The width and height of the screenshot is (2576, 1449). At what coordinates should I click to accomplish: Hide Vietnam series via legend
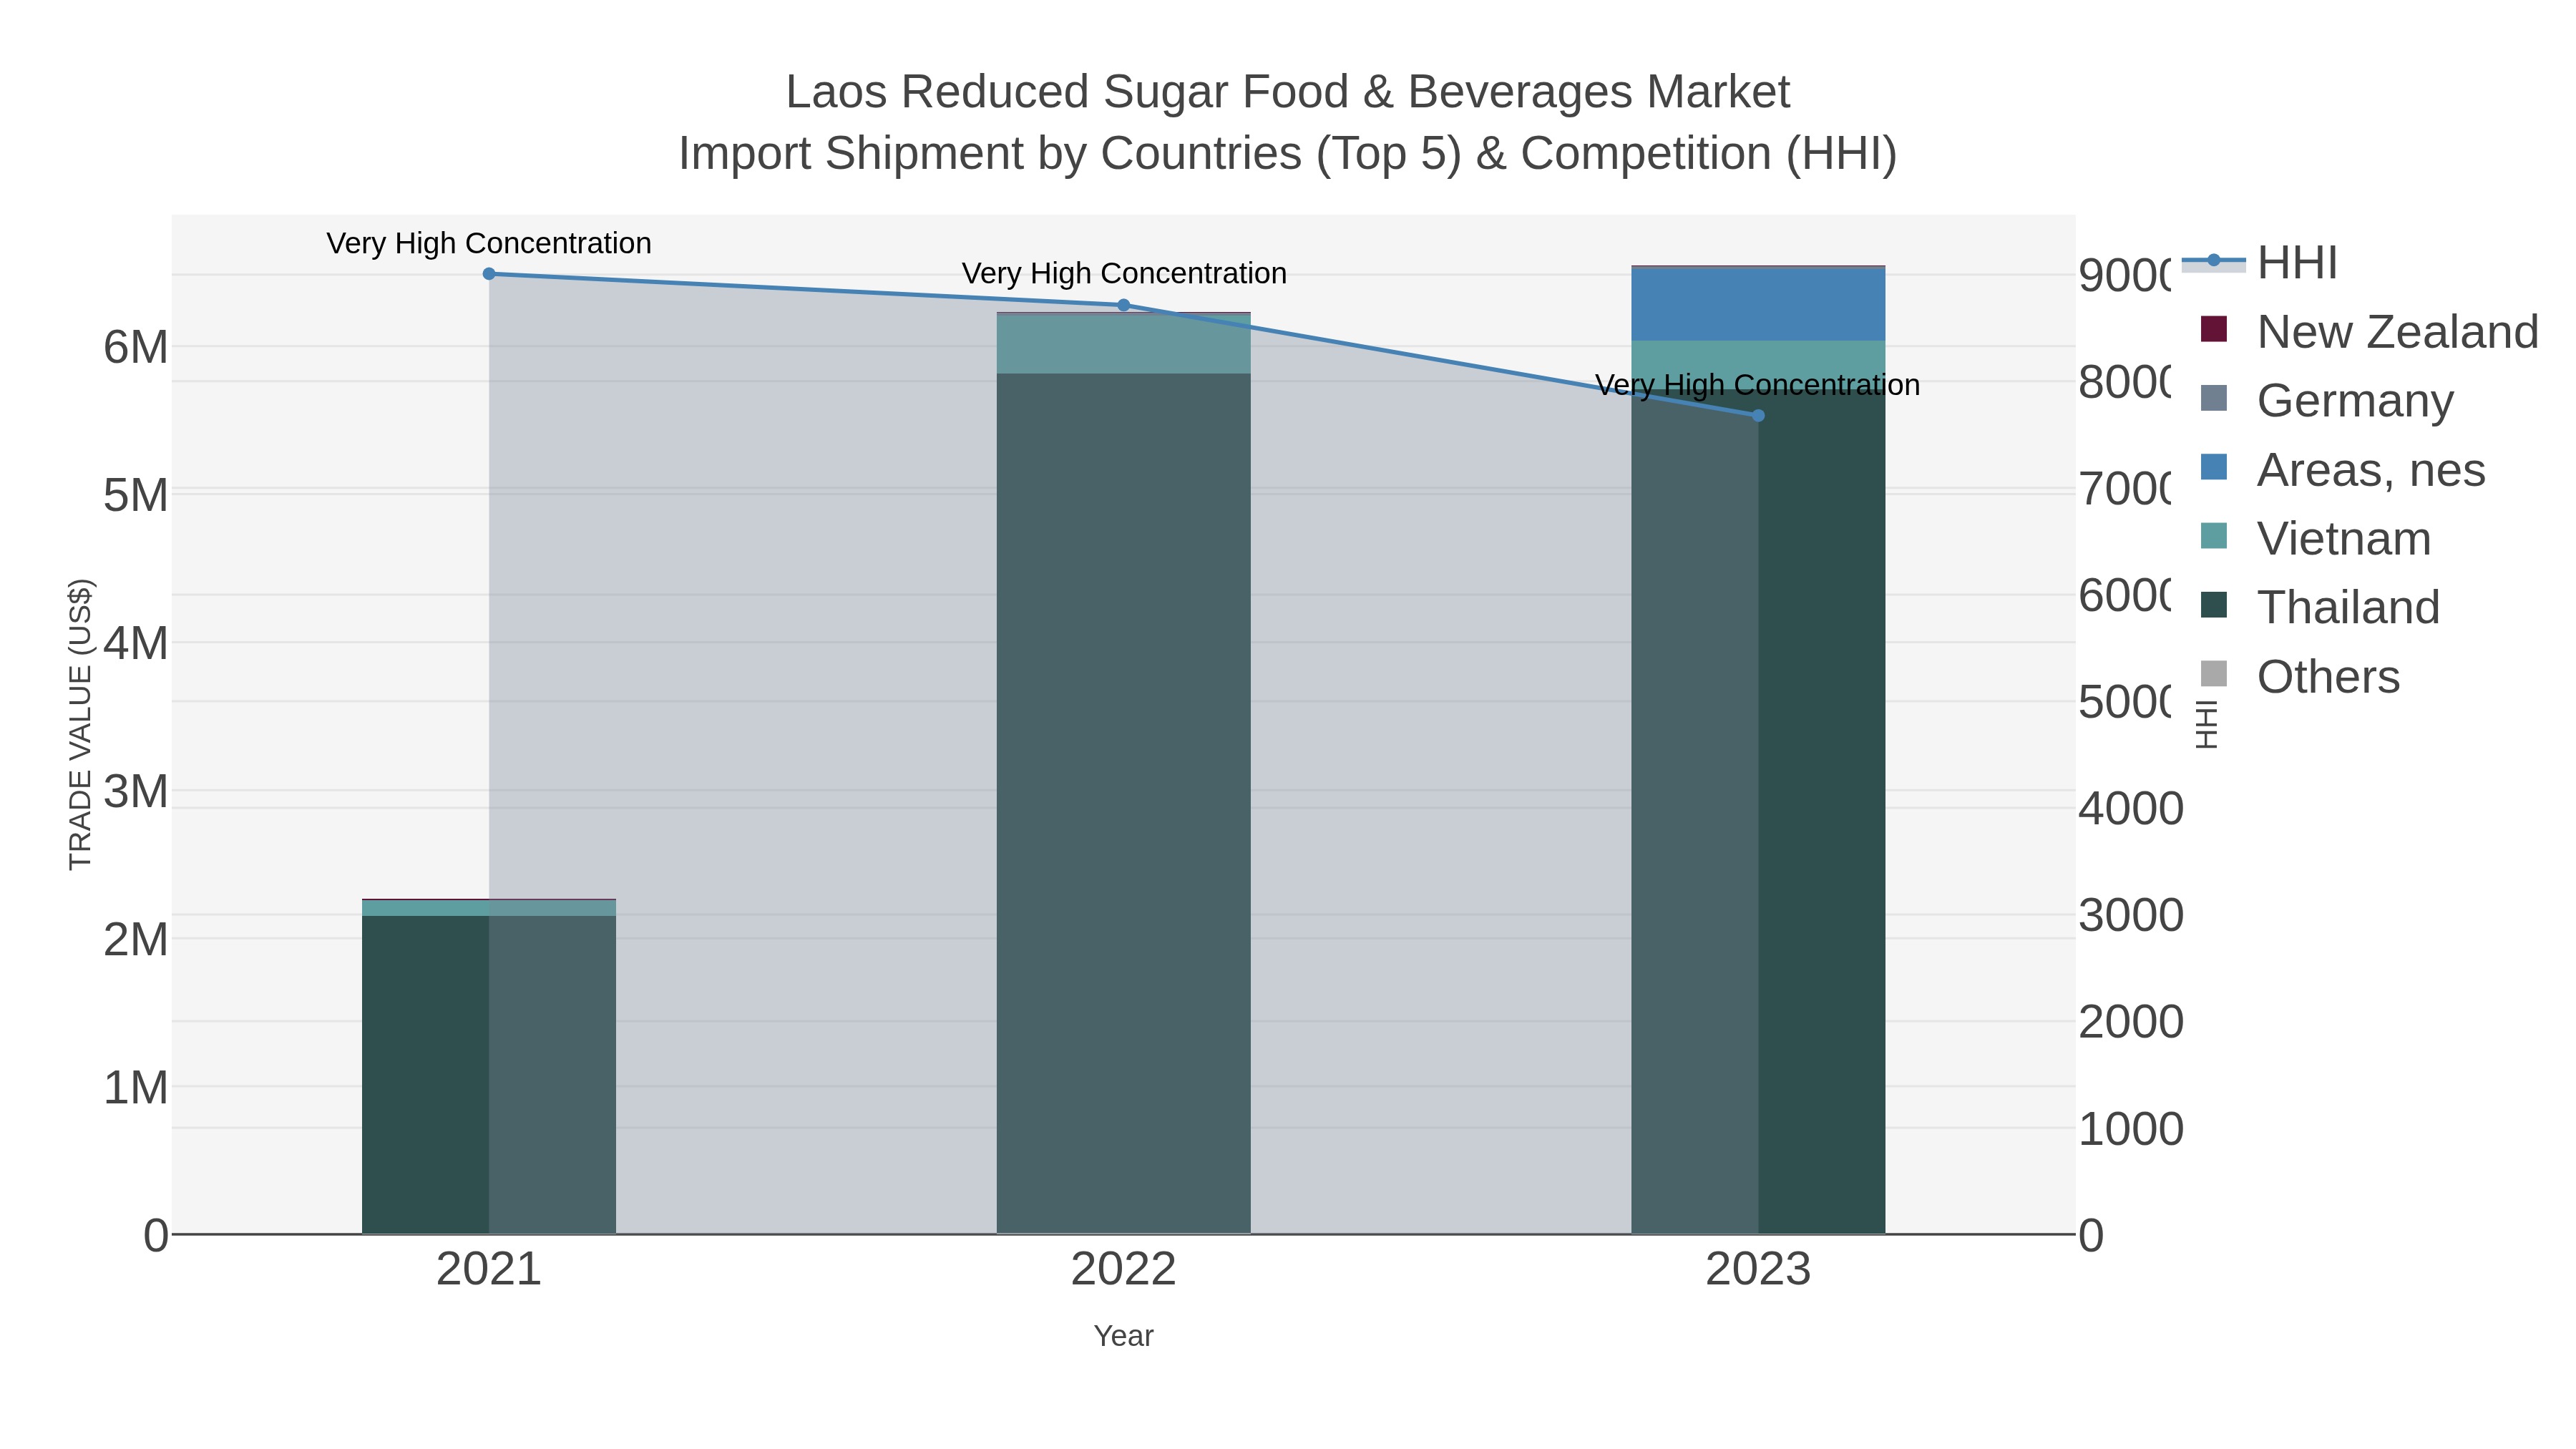(x=2315, y=538)
